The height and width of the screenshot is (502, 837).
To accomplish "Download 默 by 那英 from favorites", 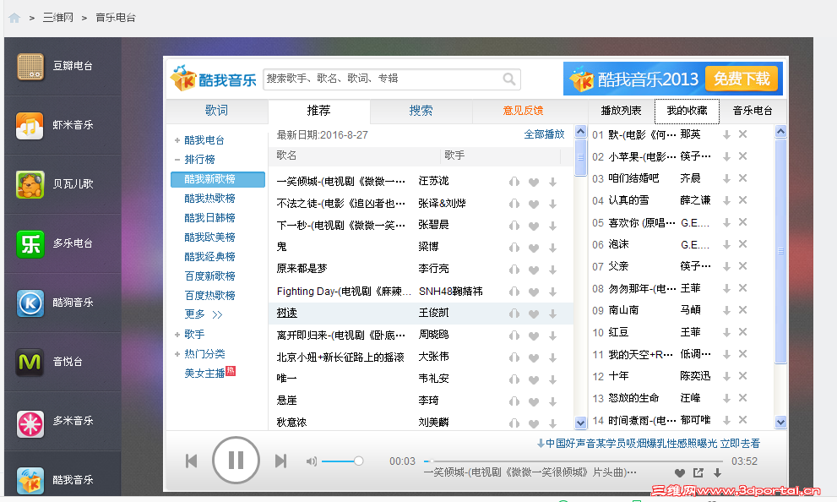I will [x=726, y=134].
